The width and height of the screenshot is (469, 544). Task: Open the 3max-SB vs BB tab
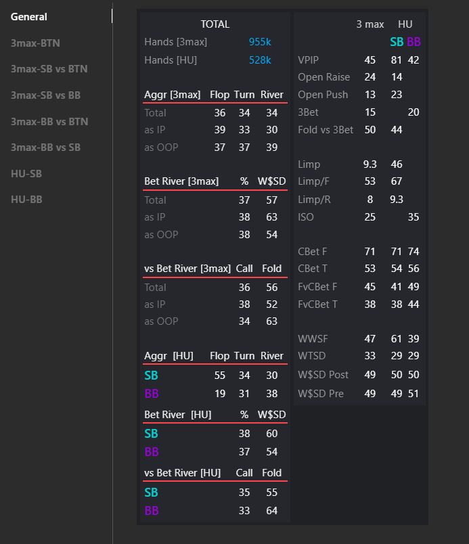tap(45, 95)
